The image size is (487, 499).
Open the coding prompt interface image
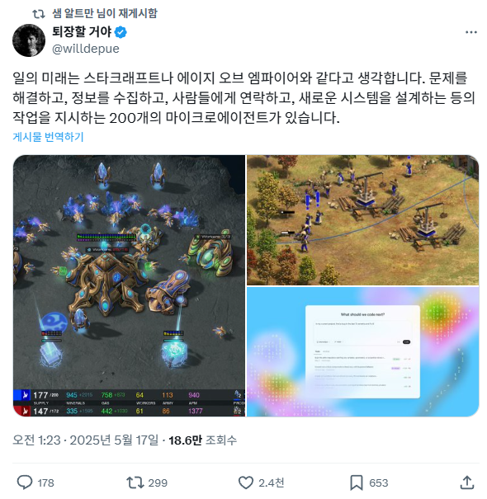(x=363, y=351)
